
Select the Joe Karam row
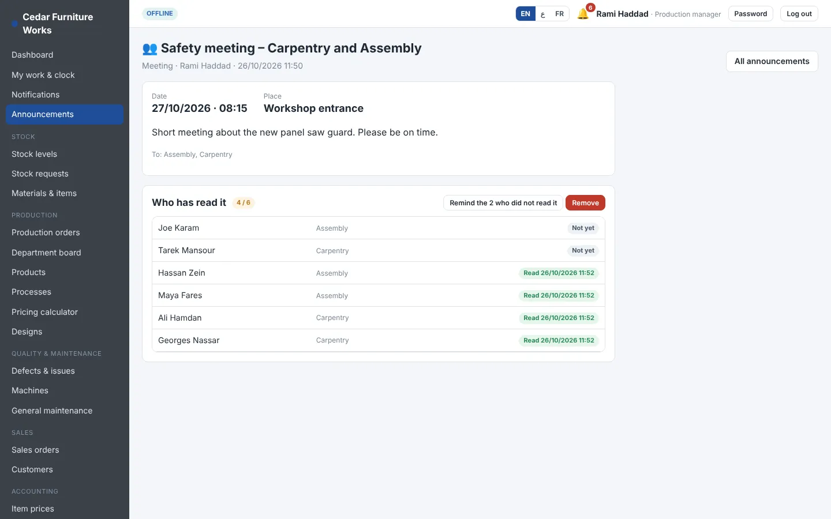click(379, 228)
